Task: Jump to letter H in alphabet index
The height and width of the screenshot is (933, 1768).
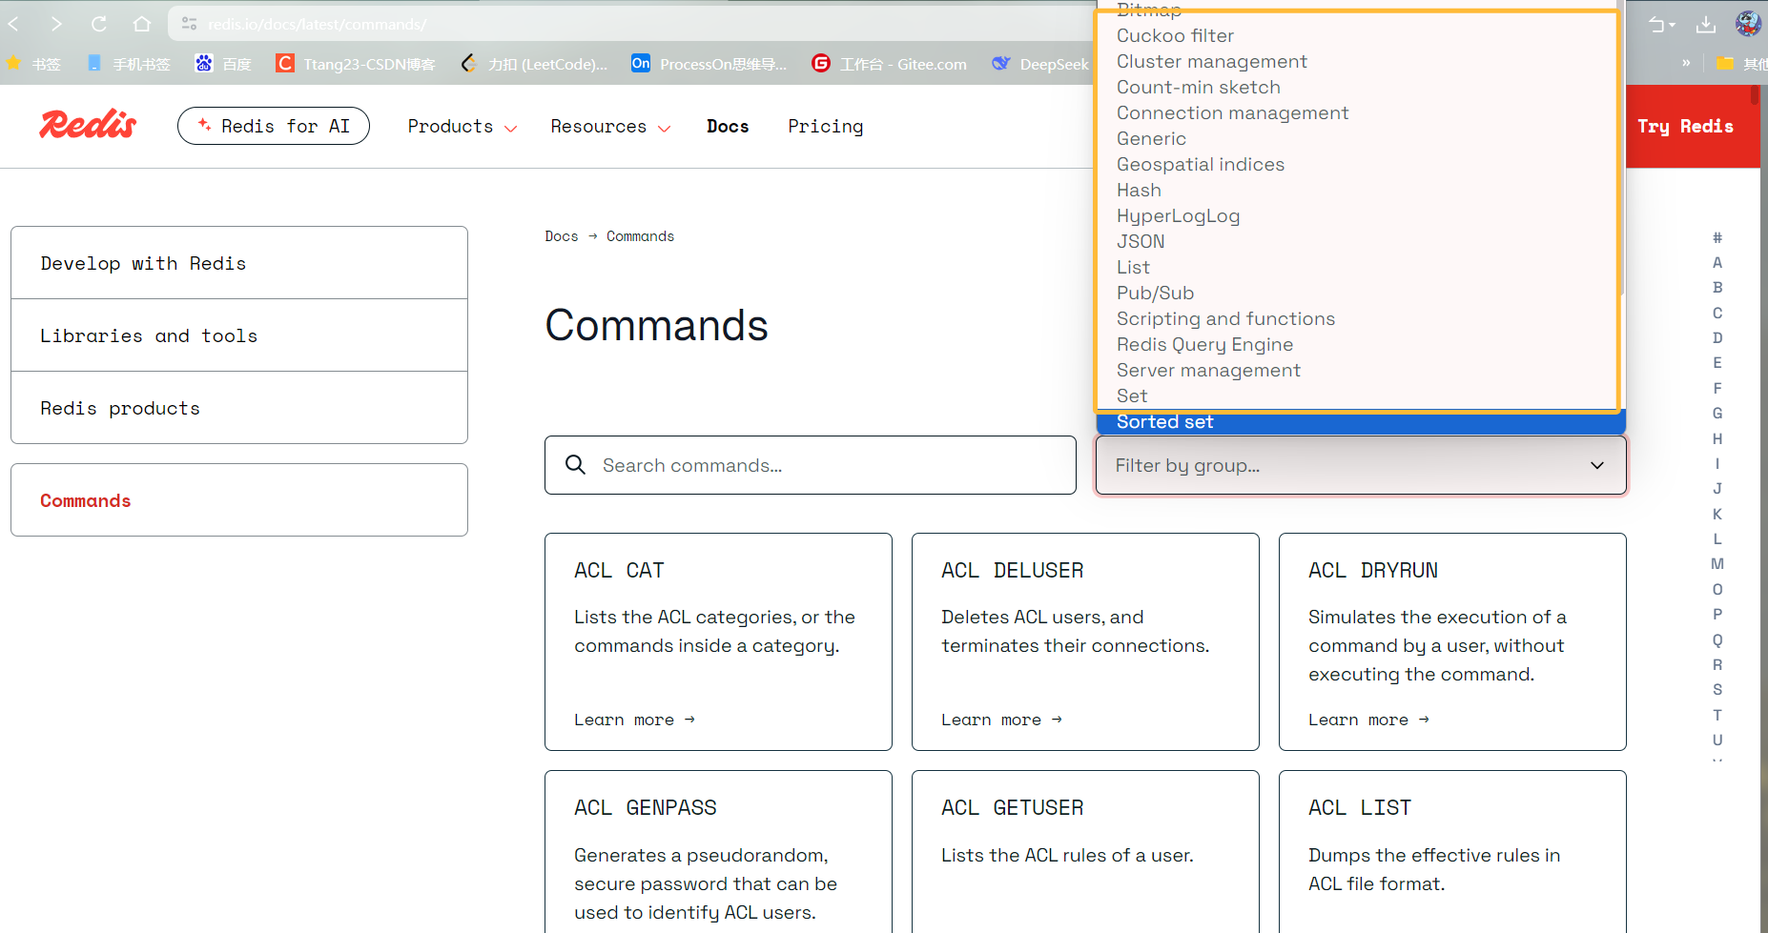Action: pyautogui.click(x=1717, y=438)
